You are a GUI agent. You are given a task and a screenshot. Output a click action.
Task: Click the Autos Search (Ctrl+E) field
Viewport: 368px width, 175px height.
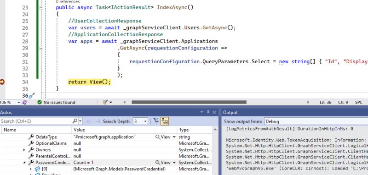tap(36, 121)
